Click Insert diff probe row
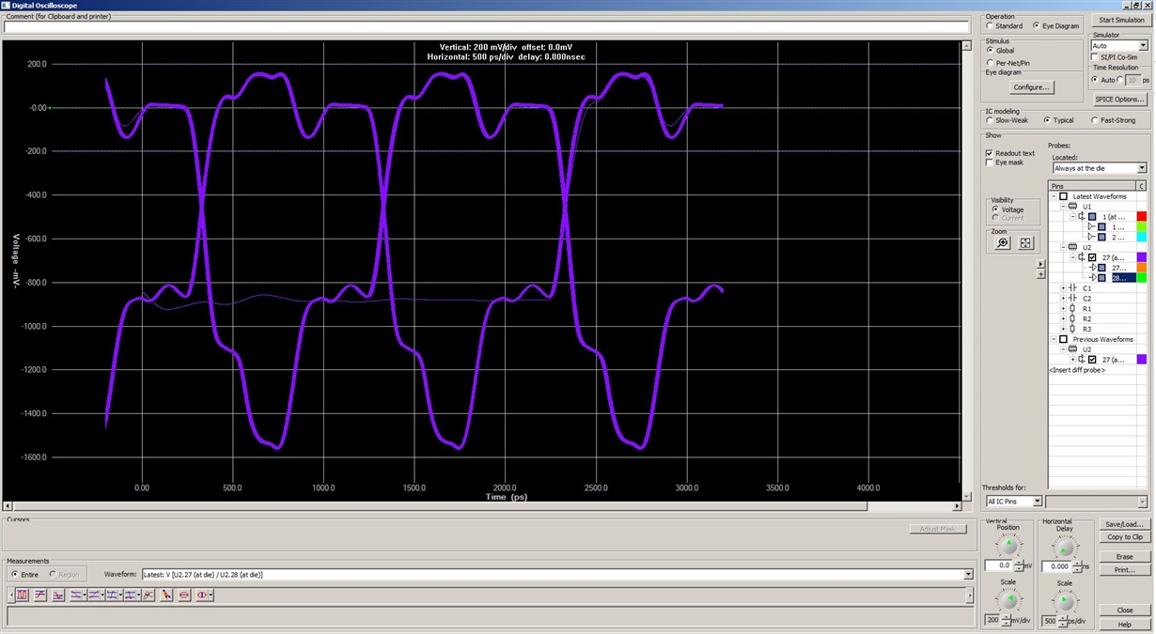This screenshot has height=634, width=1156. (1077, 370)
